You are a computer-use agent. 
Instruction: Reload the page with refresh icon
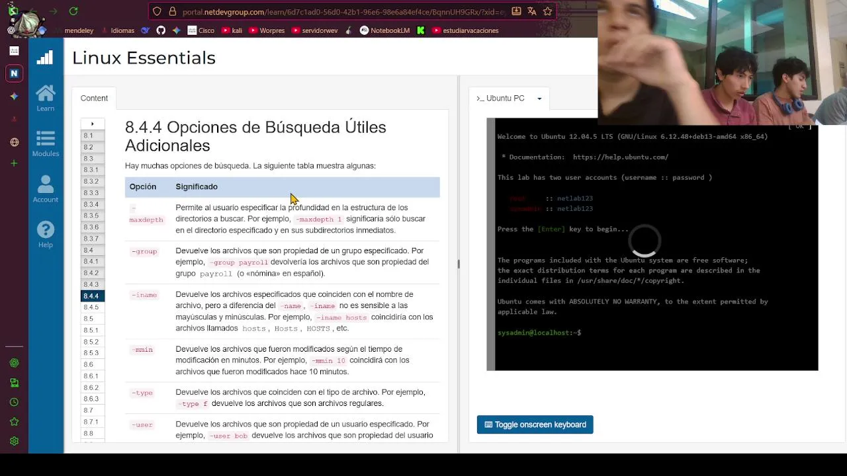tap(73, 11)
